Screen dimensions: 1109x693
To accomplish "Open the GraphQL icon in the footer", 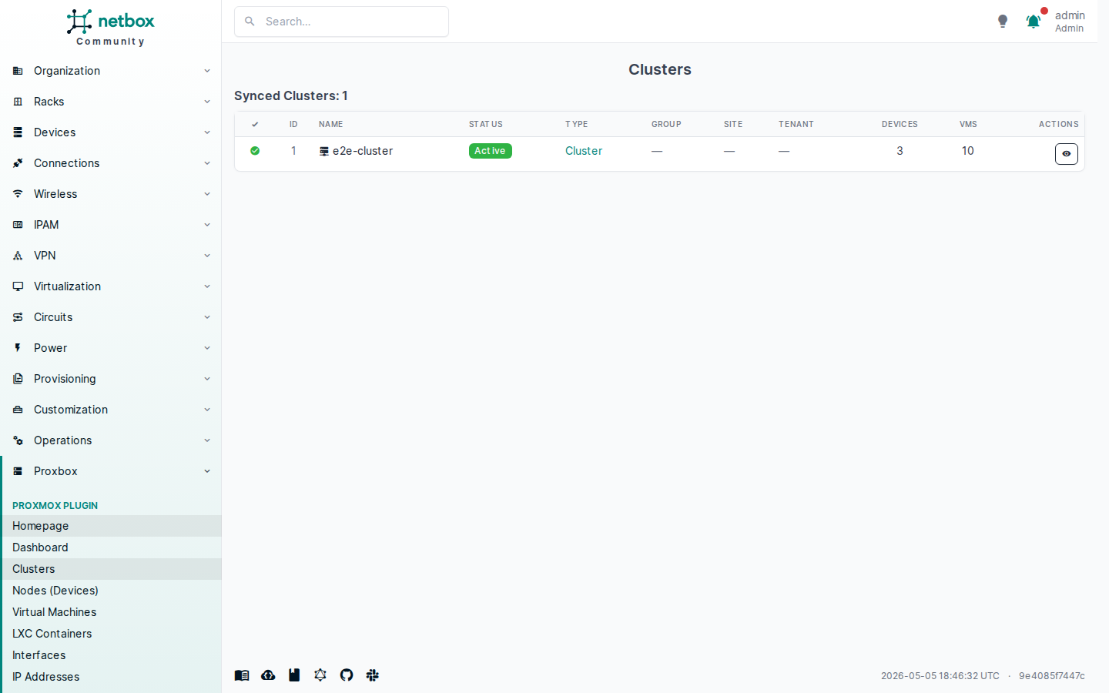I will (x=320, y=675).
